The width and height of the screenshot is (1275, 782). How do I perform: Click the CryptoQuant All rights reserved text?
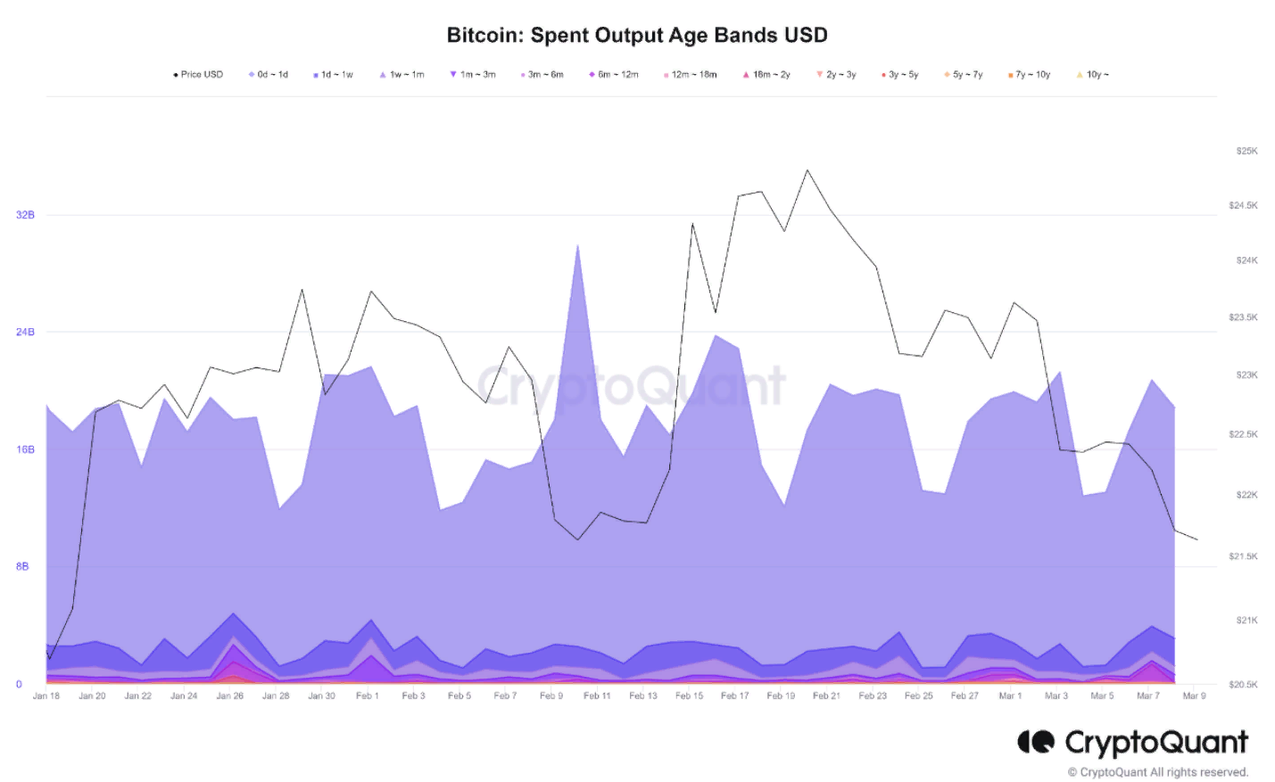pos(1157,772)
